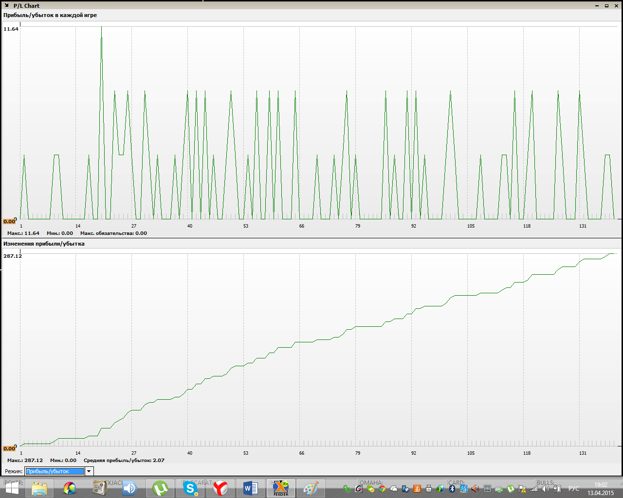Open the Feeder lite taskbar app
The image size is (623, 498).
pos(281,488)
